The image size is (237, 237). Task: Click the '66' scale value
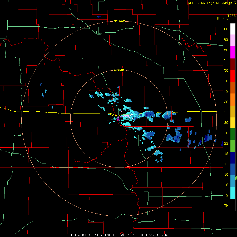[226, 29]
